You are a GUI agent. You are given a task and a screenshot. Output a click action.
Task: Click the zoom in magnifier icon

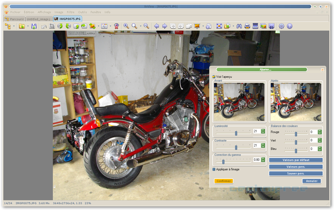[126, 26]
